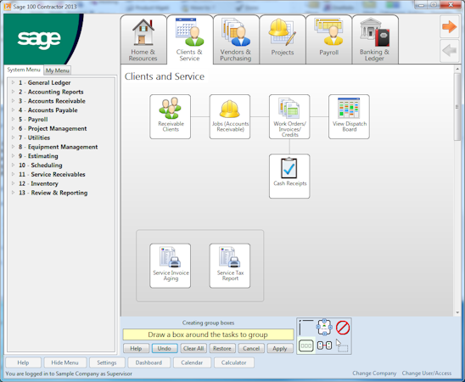The width and height of the screenshot is (465, 382).
Task: Expand 6 - Project Management node
Action: [13, 128]
